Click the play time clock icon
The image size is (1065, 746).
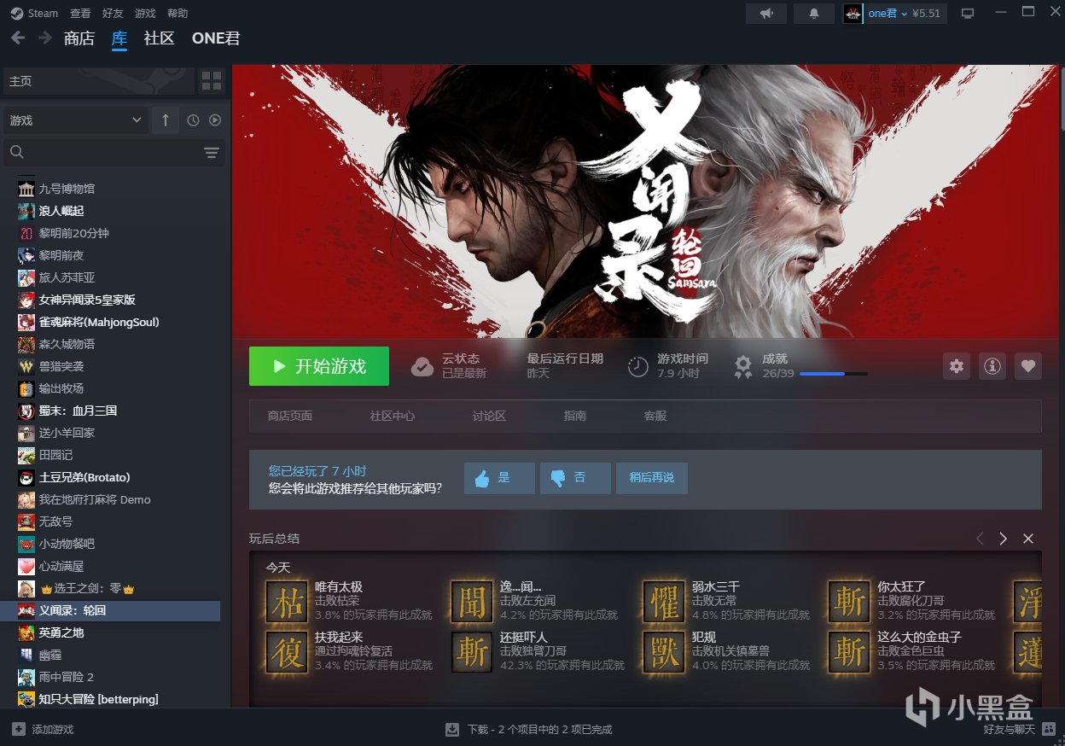pyautogui.click(x=637, y=367)
